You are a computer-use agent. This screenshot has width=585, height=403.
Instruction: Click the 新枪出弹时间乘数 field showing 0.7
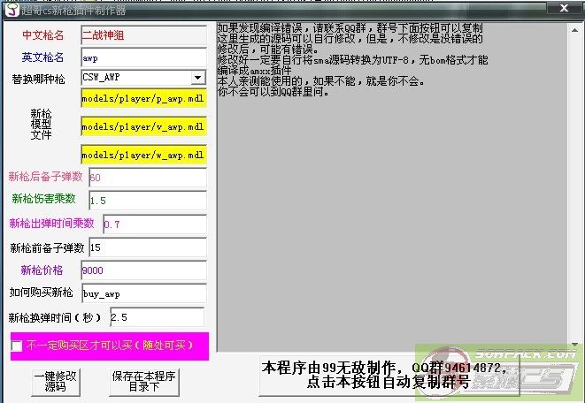(x=154, y=224)
